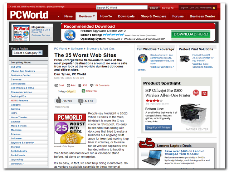The width and height of the screenshot is (229, 172).
Task: Click Visit the Print Solutions Center
Action: click(203, 65)
